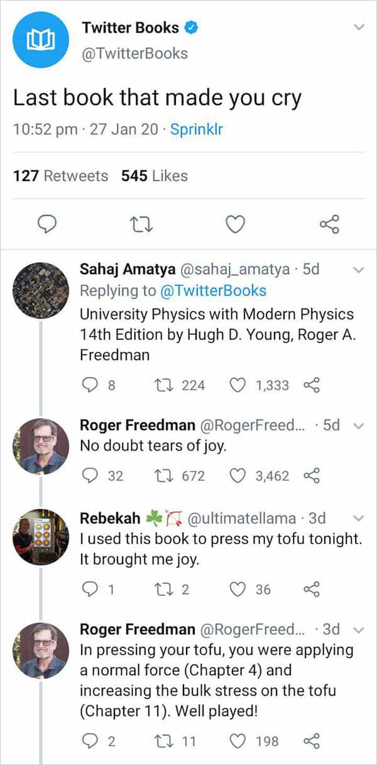The width and height of the screenshot is (377, 765).
Task: Open the main tweet's chevron options menu
Action: [359, 28]
